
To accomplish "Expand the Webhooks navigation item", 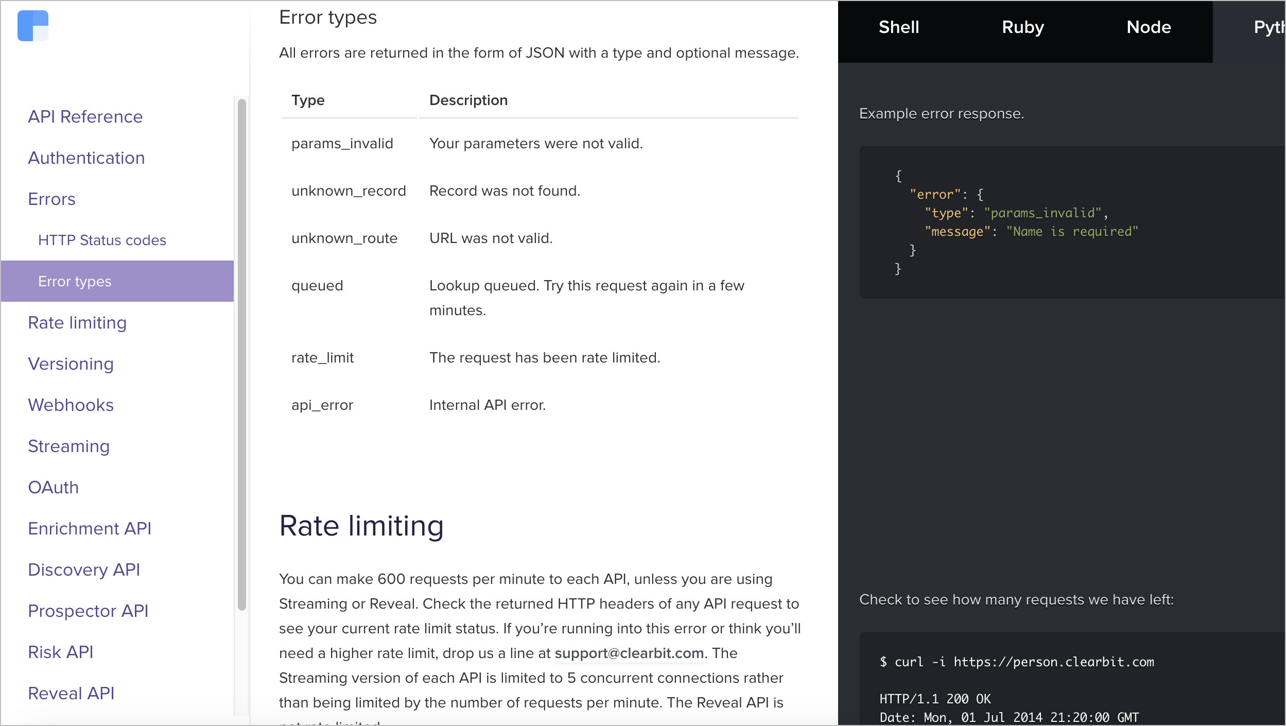I will (72, 405).
